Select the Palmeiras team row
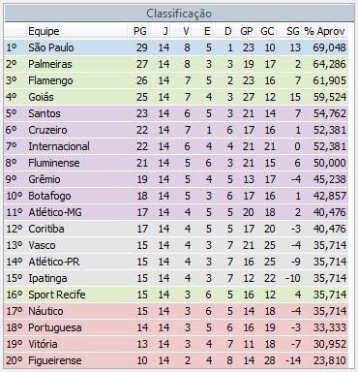358x372 pixels. coord(176,64)
